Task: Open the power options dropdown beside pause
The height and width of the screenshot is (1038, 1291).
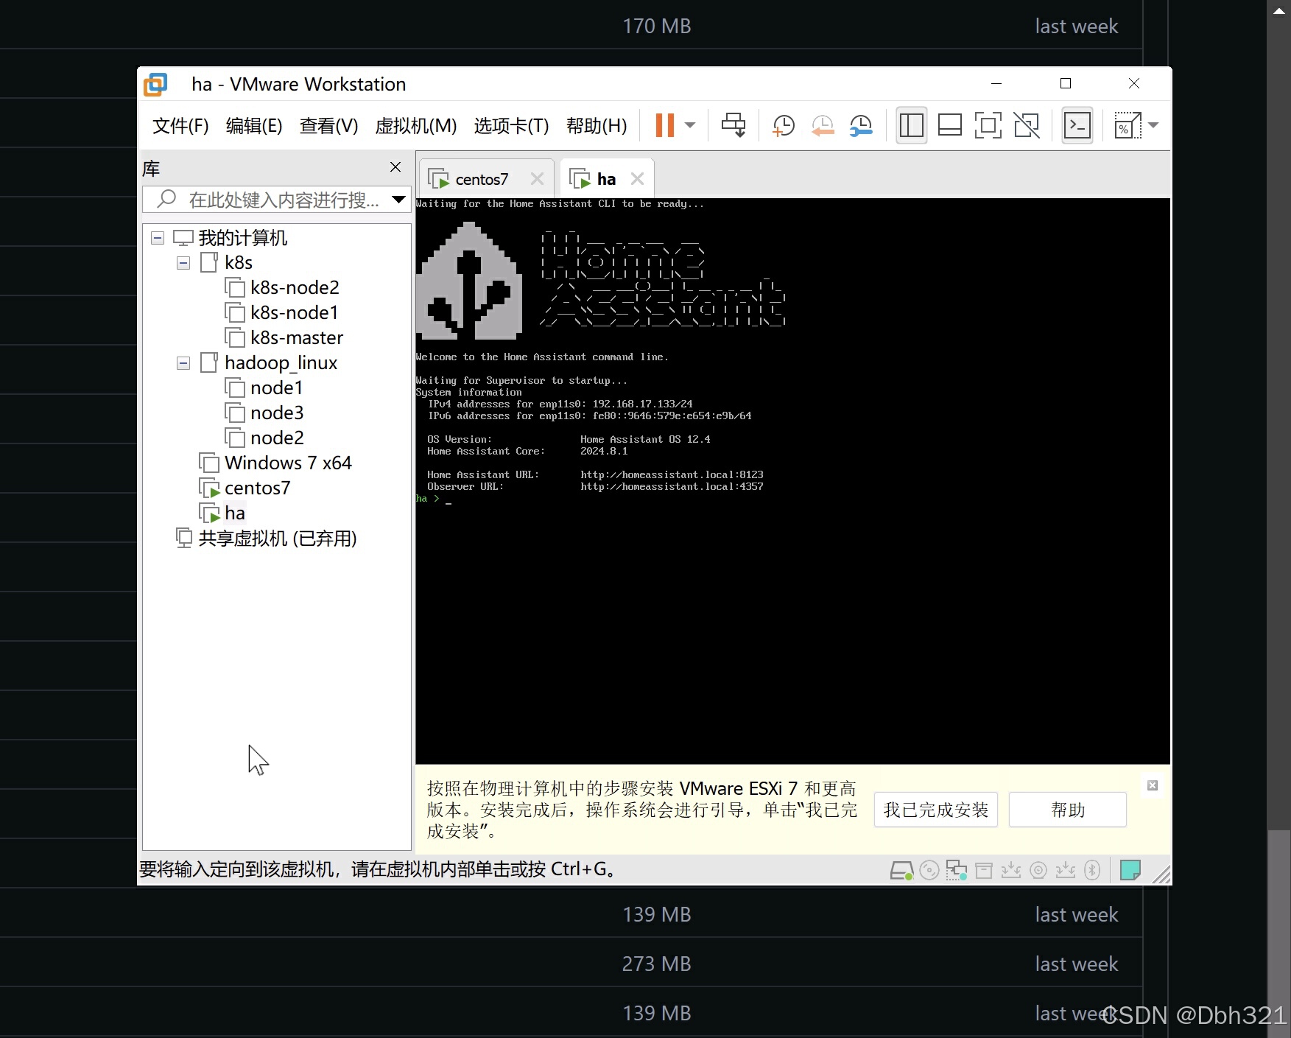Action: 690,125
